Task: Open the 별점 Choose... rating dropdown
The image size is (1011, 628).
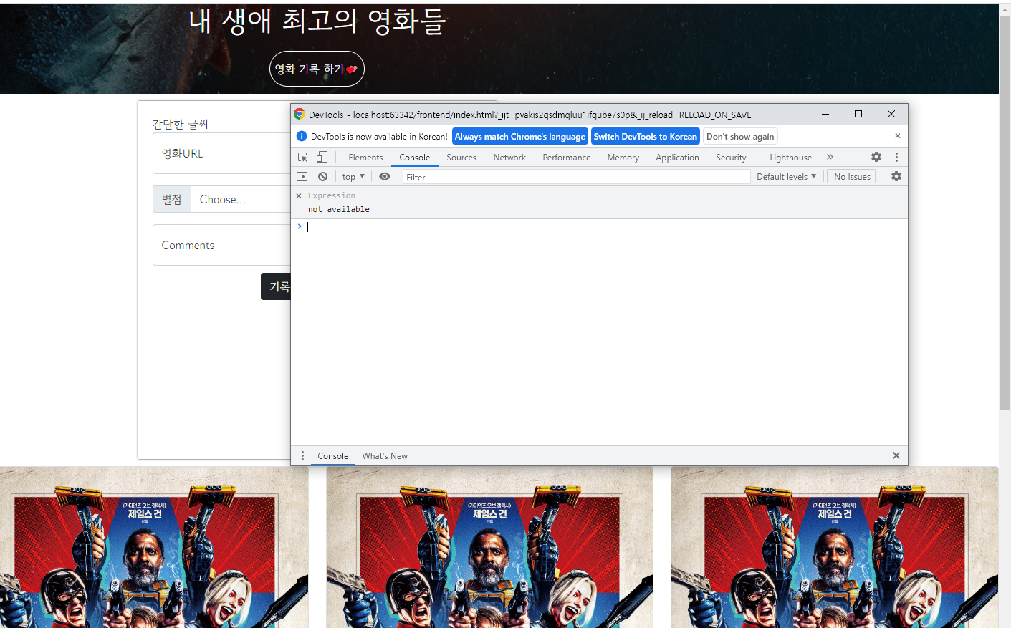Action: pos(240,199)
